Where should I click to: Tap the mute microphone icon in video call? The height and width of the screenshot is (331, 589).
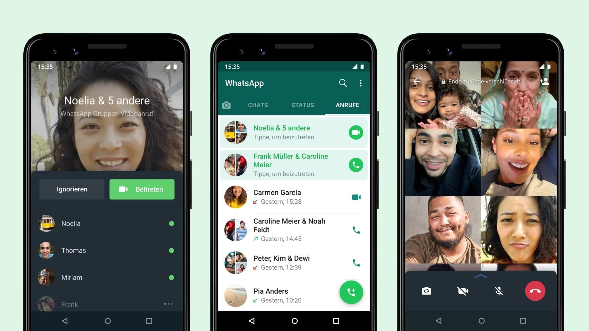pyautogui.click(x=498, y=291)
